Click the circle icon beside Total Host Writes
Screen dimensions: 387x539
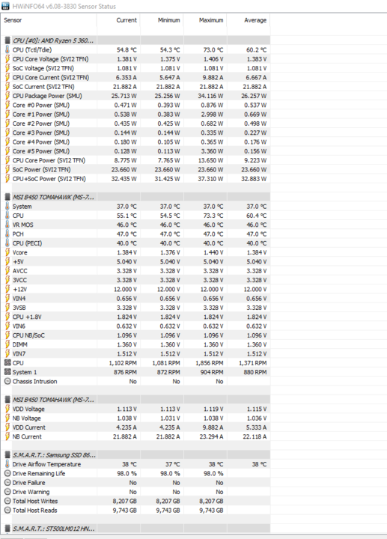pos(7,501)
